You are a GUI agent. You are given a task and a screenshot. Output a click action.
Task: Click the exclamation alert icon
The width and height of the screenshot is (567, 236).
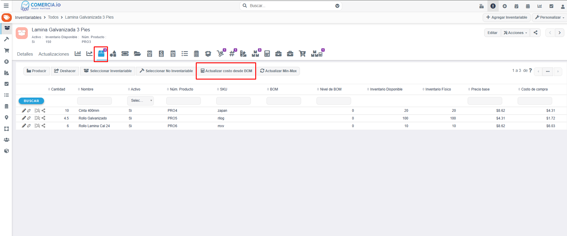493,6
